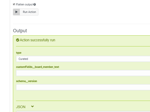The height and width of the screenshot is (112, 150).
Task: Click the type field label
Action: tap(19, 53)
